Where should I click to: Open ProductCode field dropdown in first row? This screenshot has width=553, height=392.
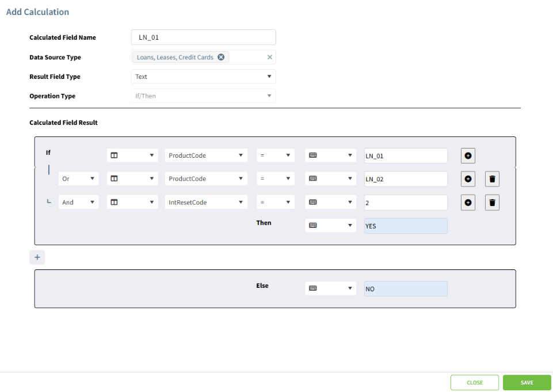(x=206, y=155)
